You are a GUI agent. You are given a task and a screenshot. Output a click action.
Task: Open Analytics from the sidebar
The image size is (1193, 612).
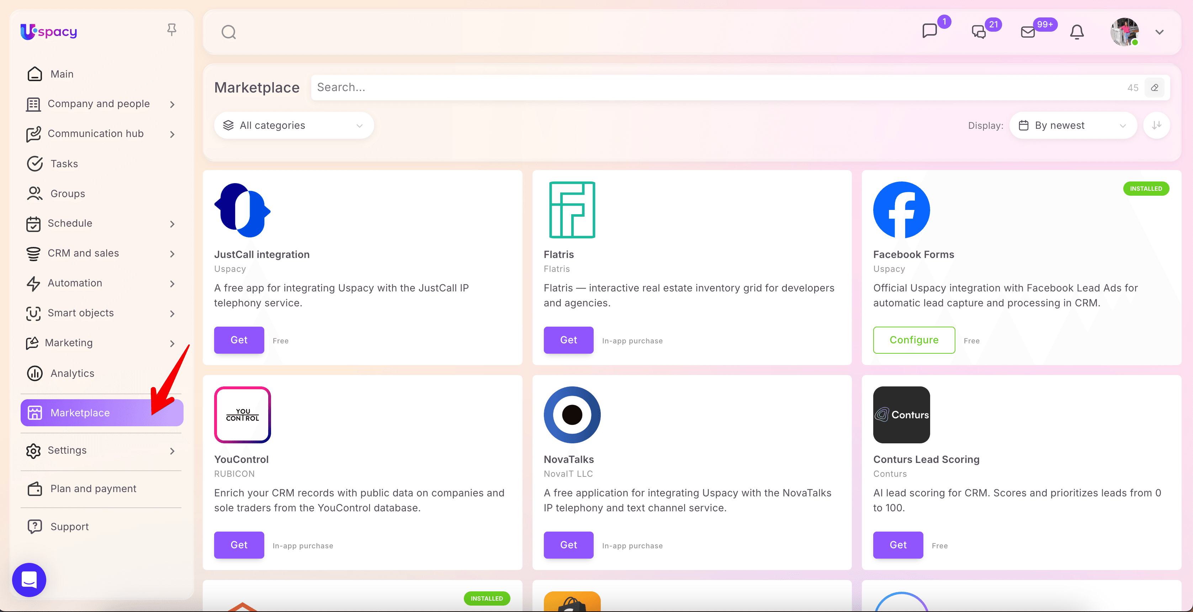point(72,373)
